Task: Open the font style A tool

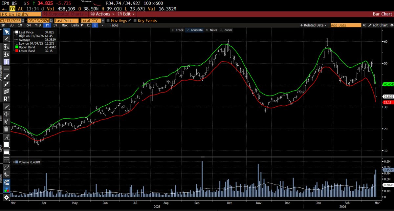Action: (x=7, y=137)
